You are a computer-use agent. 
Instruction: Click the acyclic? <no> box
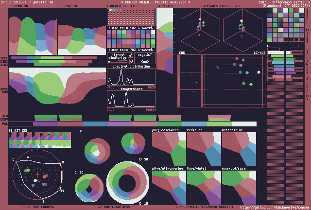tap(145, 58)
